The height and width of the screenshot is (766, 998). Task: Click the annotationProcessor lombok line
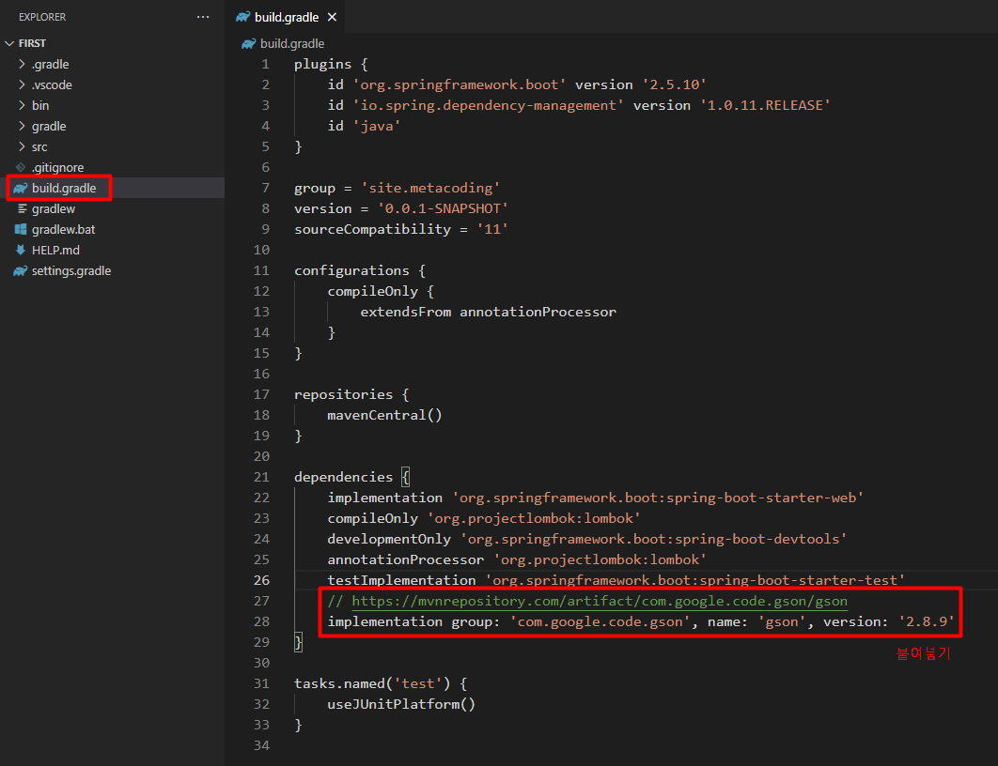tap(517, 559)
